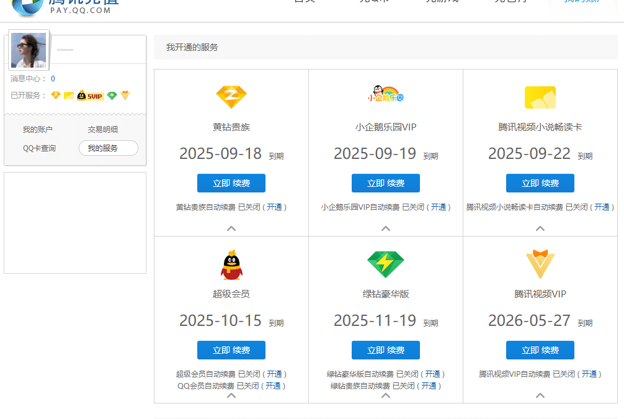The height and width of the screenshot is (419, 624).
Task: Enable 超级会员自动续费 via 开通 link
Action: coord(274,374)
